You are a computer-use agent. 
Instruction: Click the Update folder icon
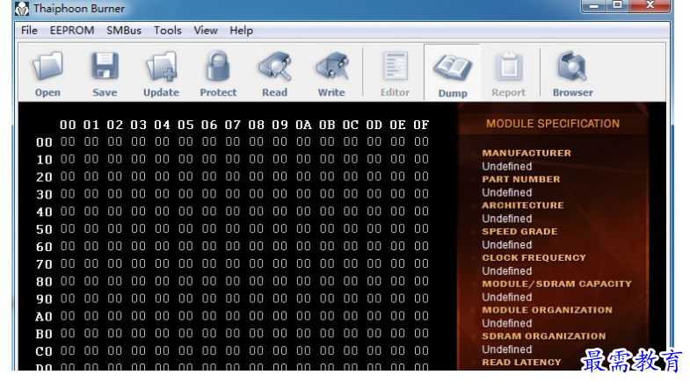[x=161, y=67]
